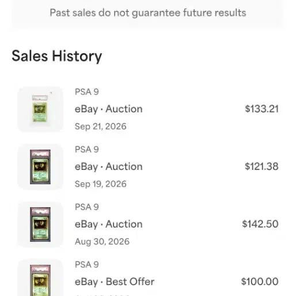296x296 pixels.
Task: Click the PSA 9 label of the first sale
Action: point(87,92)
